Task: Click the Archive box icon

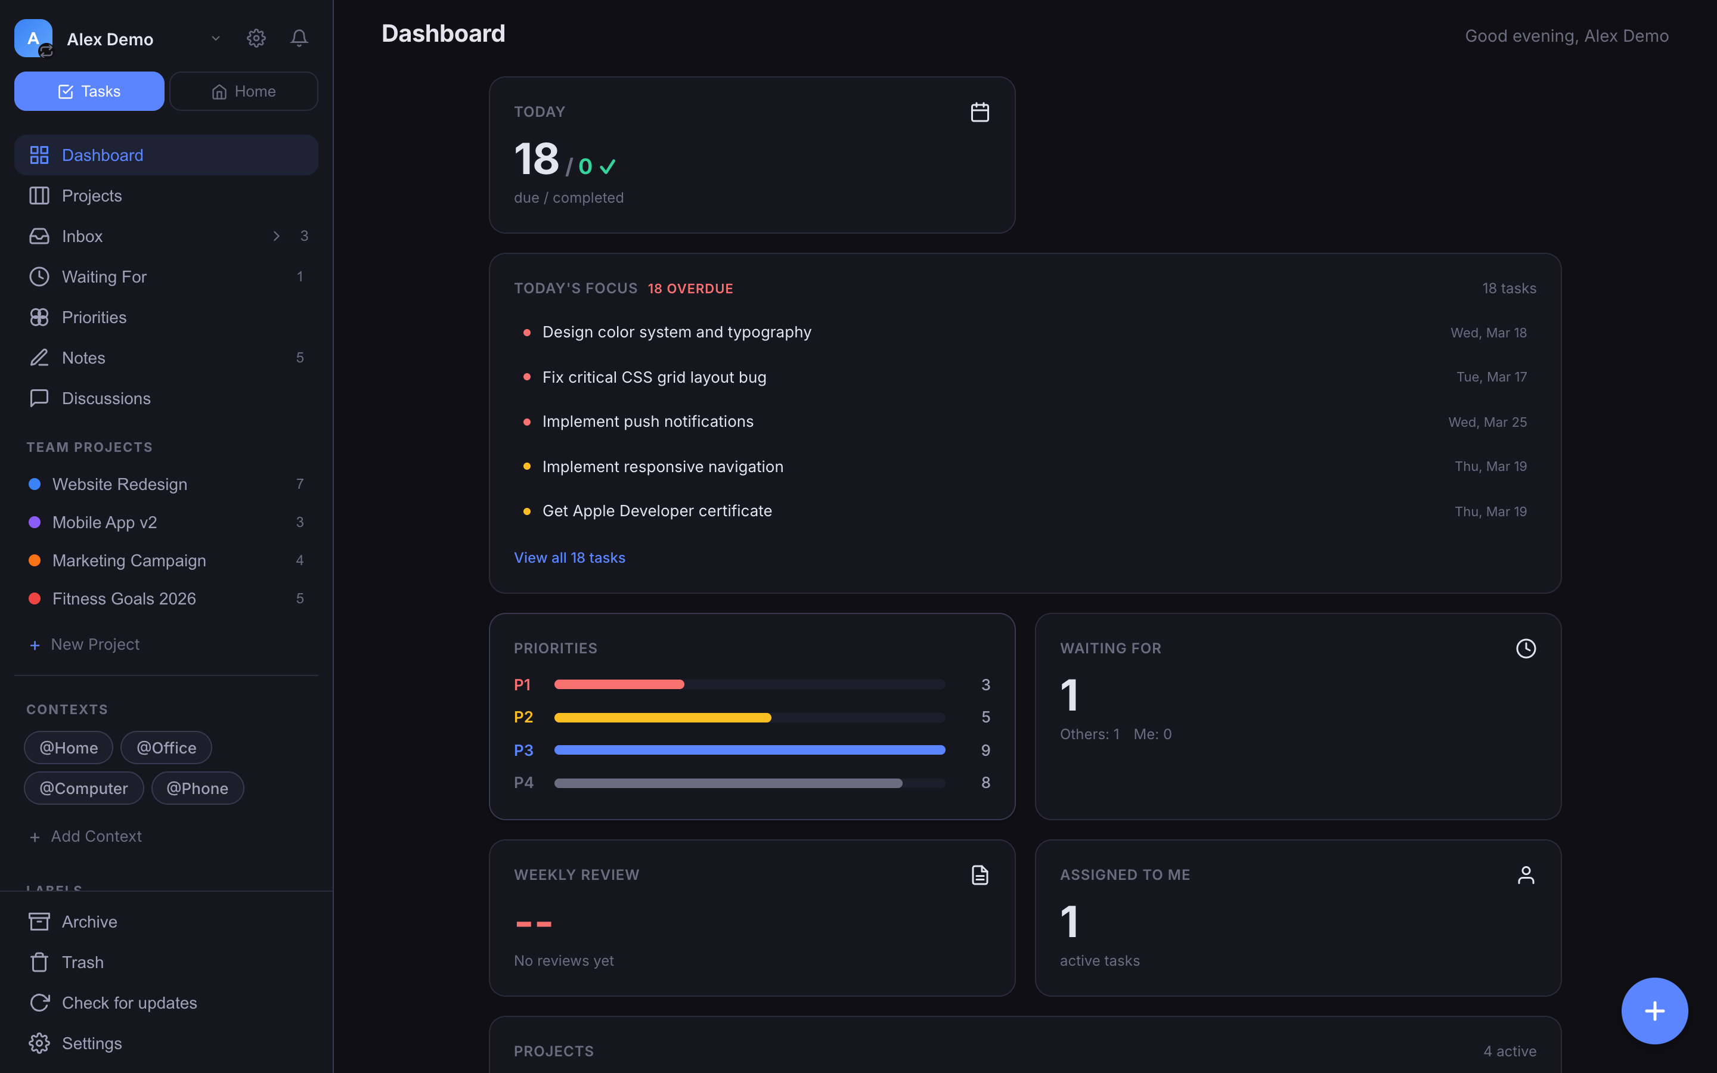Action: (39, 922)
